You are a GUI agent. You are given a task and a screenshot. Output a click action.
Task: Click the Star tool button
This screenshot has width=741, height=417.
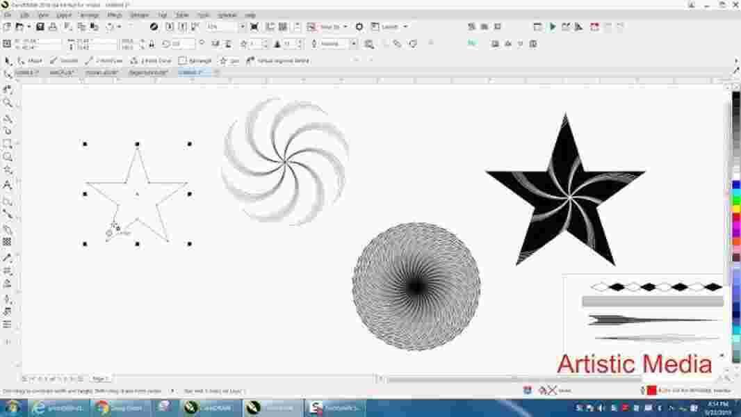pyautogui.click(x=229, y=60)
